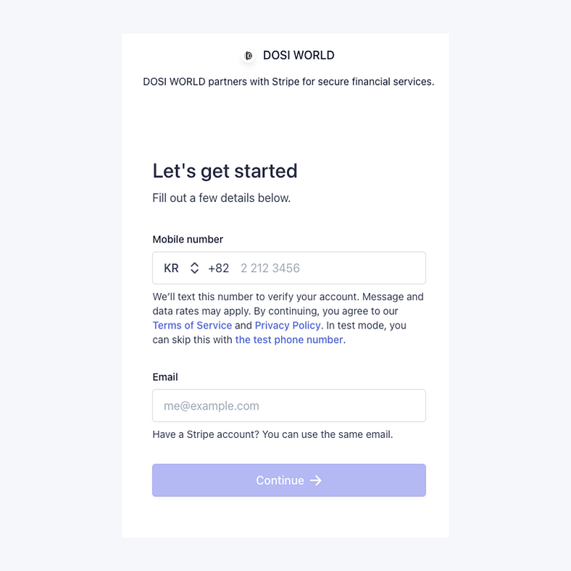This screenshot has height=571, width=571.
Task: Click the up-down chevron beside KR
Action: (x=194, y=268)
